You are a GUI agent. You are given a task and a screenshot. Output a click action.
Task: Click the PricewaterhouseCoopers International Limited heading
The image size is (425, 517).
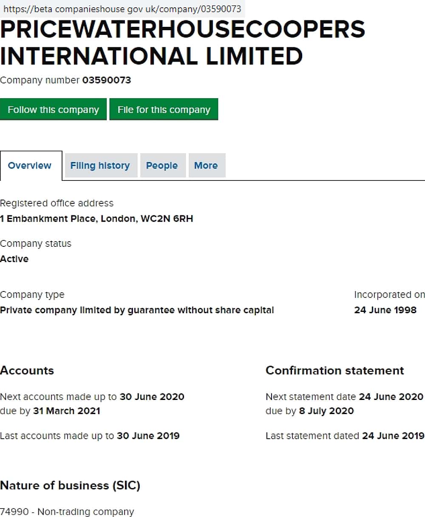[182, 43]
